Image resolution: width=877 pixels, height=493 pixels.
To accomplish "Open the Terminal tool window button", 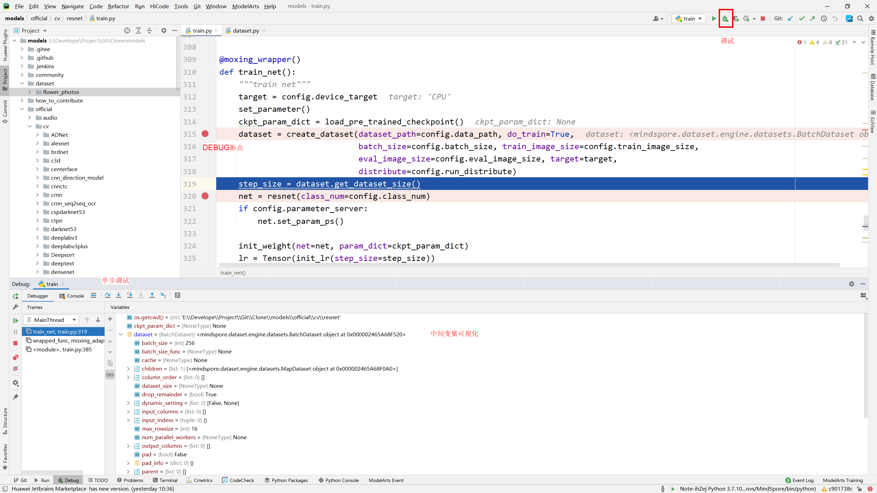I will coord(165,480).
